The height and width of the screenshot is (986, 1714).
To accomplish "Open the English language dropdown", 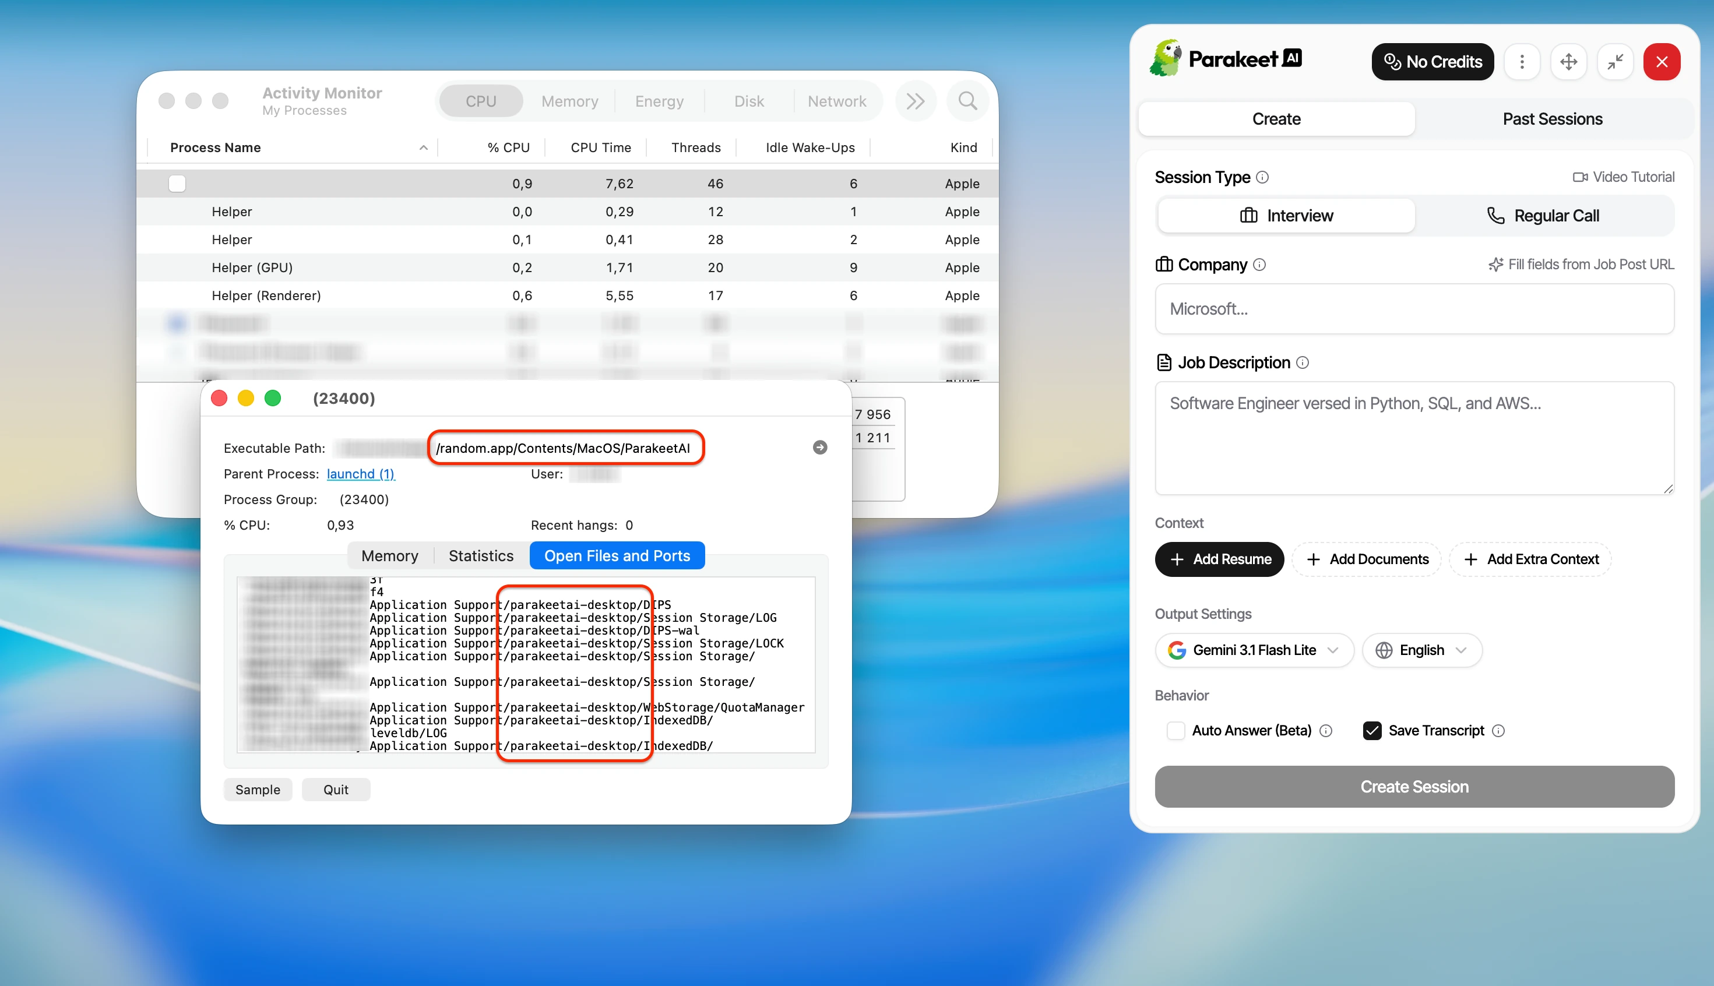I will coord(1422,650).
